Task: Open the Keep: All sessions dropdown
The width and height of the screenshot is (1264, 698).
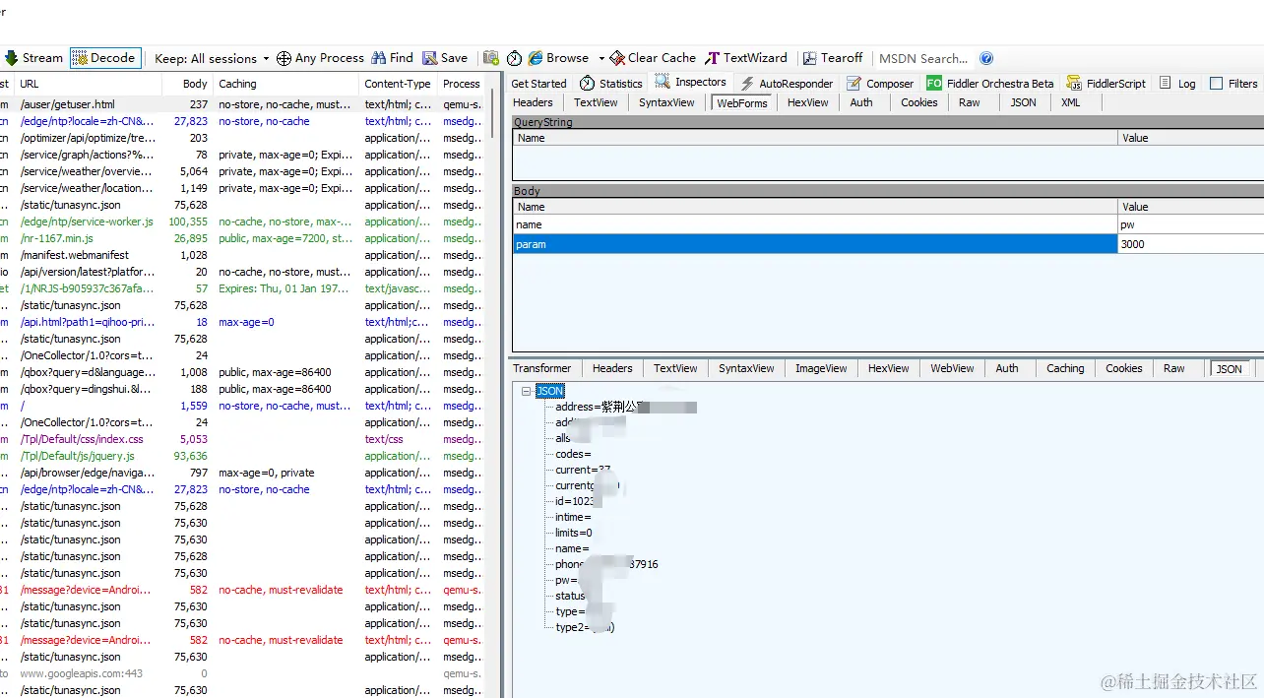Action: tap(211, 58)
